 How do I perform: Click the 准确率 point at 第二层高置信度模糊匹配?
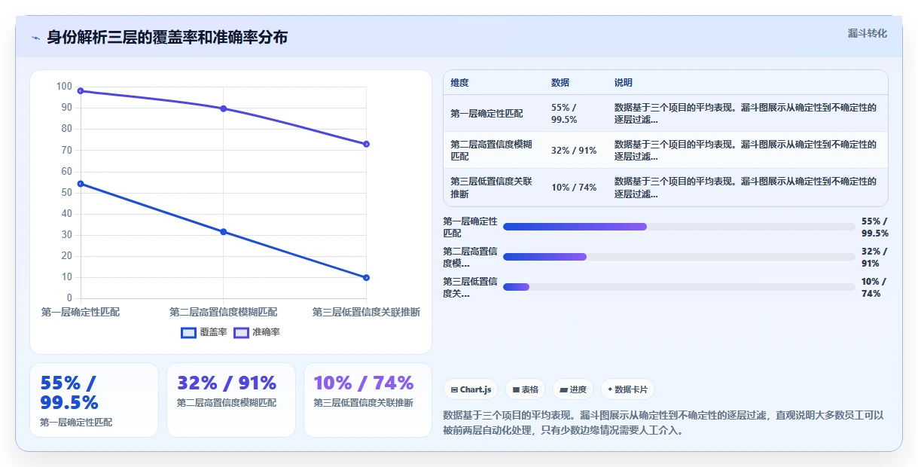click(x=224, y=108)
